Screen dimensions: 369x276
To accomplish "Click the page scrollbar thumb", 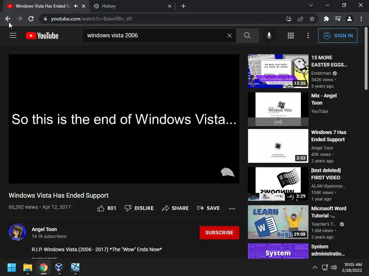I will point(366,58).
